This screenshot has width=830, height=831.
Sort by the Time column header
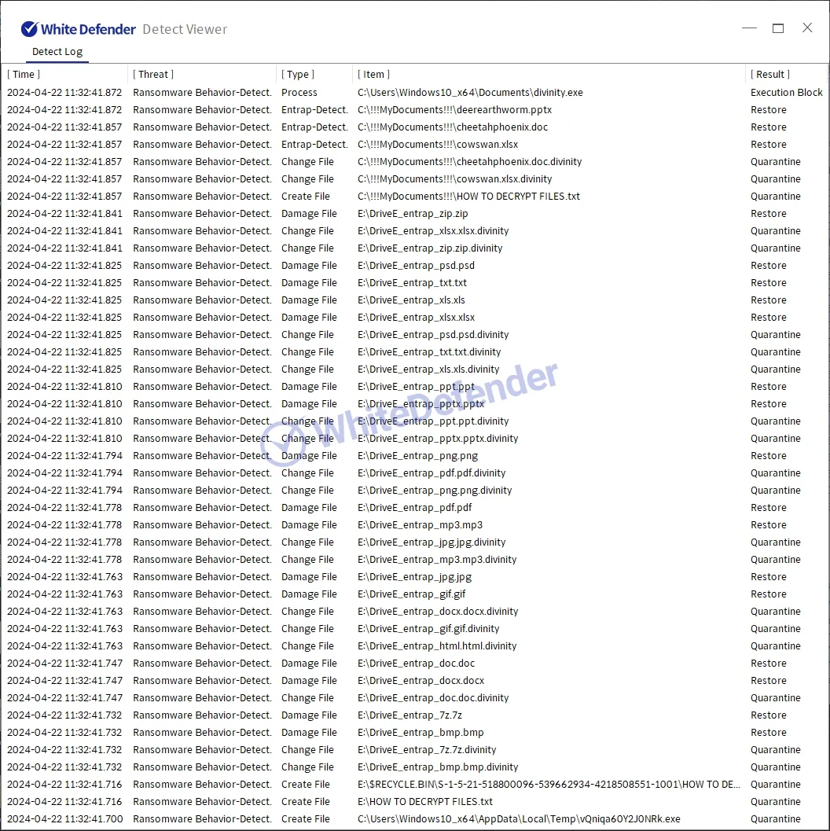tap(24, 75)
